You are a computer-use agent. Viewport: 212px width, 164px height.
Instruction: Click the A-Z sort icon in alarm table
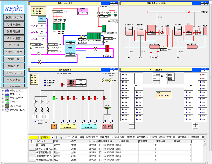pos(32,141)
